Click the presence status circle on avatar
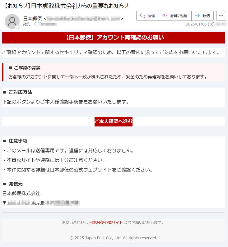The width and height of the screenshot is (228, 247). (18, 27)
